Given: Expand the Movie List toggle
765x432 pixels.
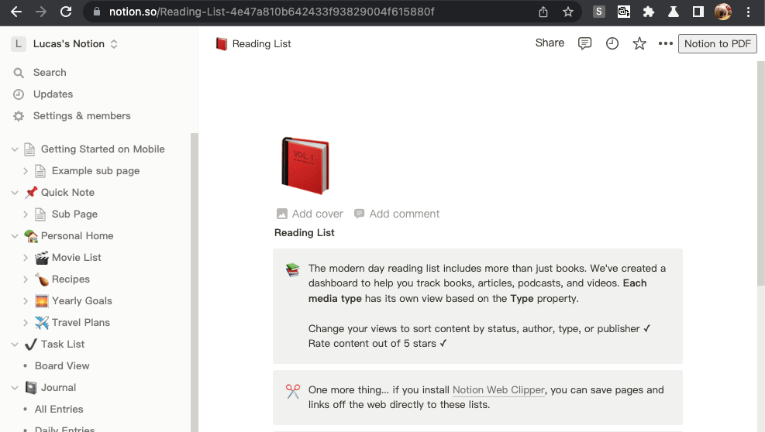Looking at the screenshot, I should click(x=26, y=258).
